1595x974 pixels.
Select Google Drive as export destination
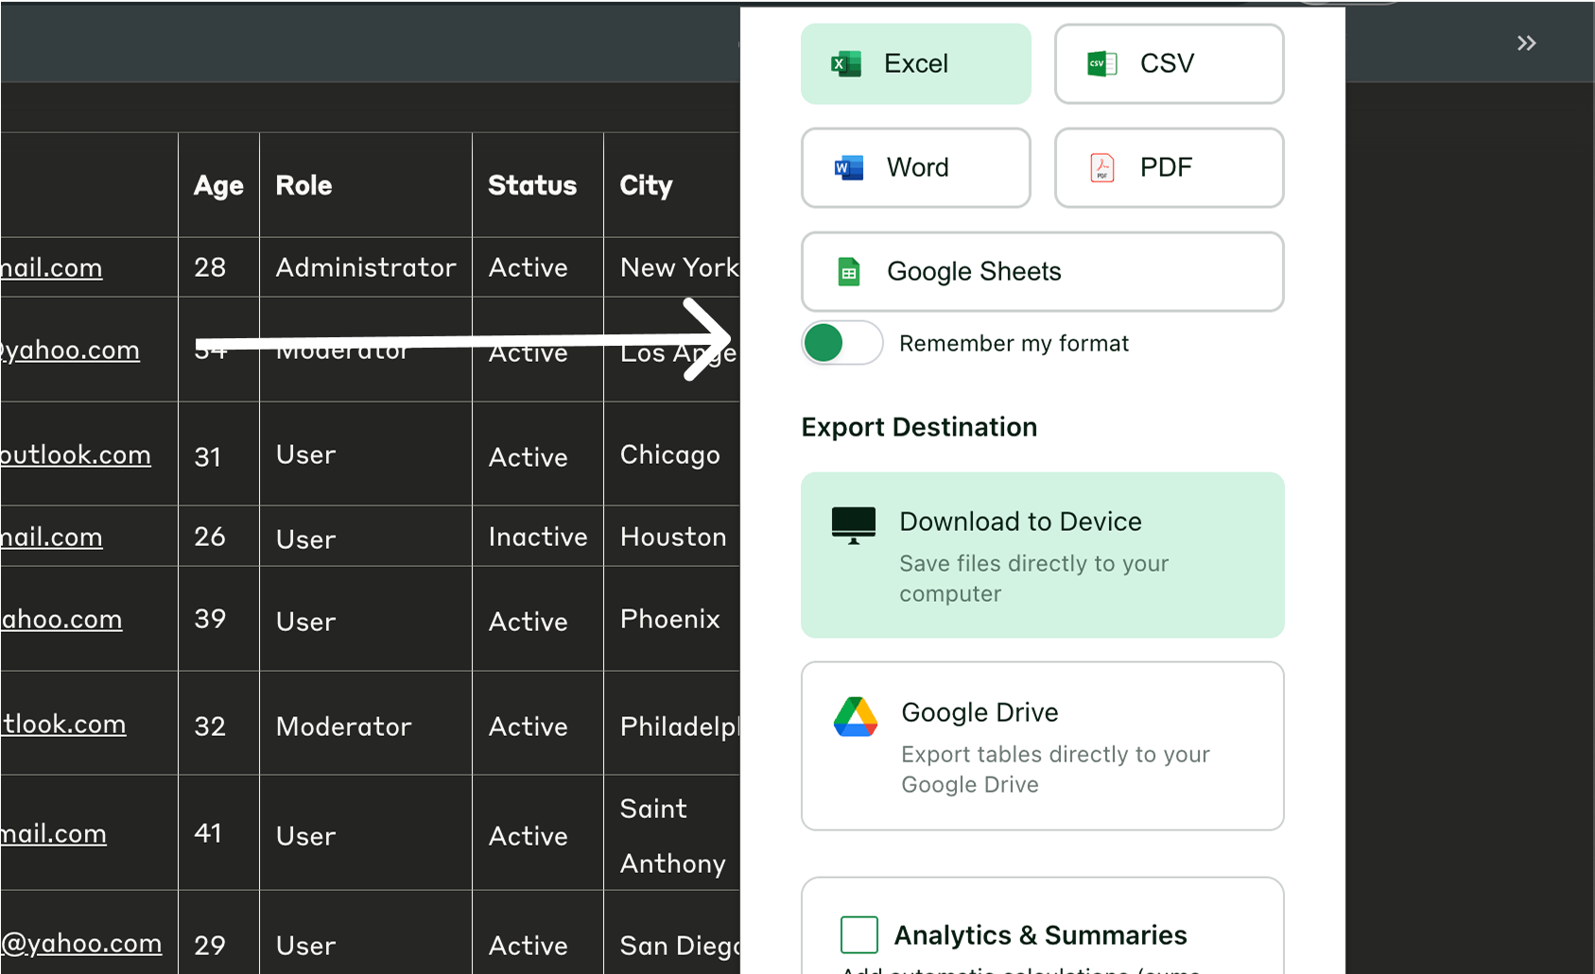1042,745
